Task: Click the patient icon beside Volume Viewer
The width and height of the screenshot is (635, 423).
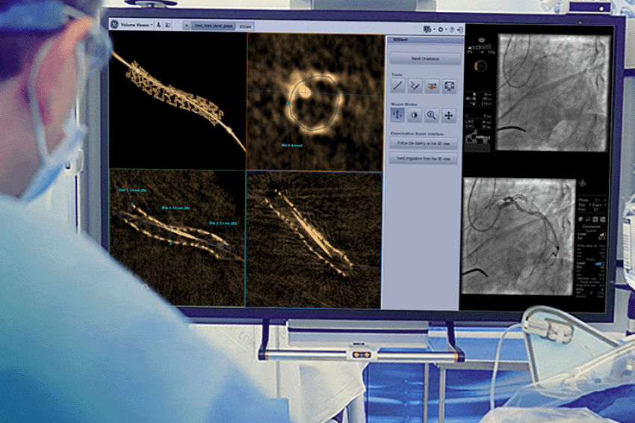Action: 158,25
